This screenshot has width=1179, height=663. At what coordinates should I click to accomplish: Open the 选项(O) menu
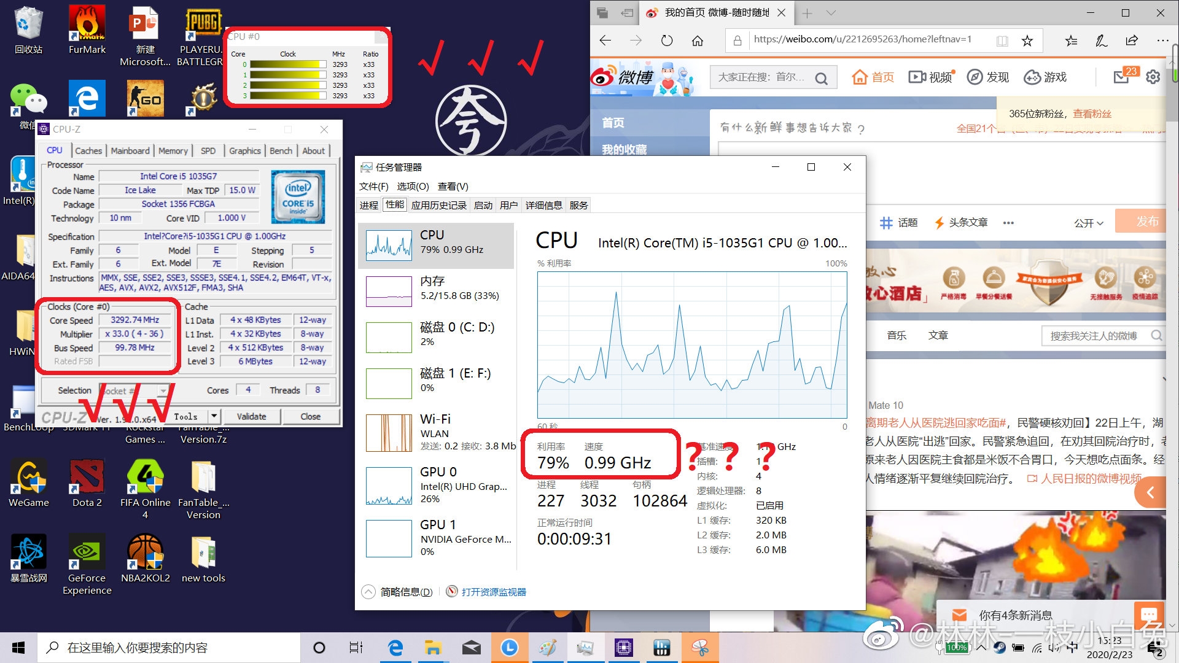(x=412, y=186)
